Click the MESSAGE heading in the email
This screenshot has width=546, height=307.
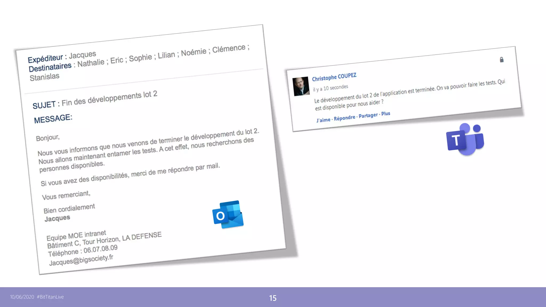pos(53,119)
